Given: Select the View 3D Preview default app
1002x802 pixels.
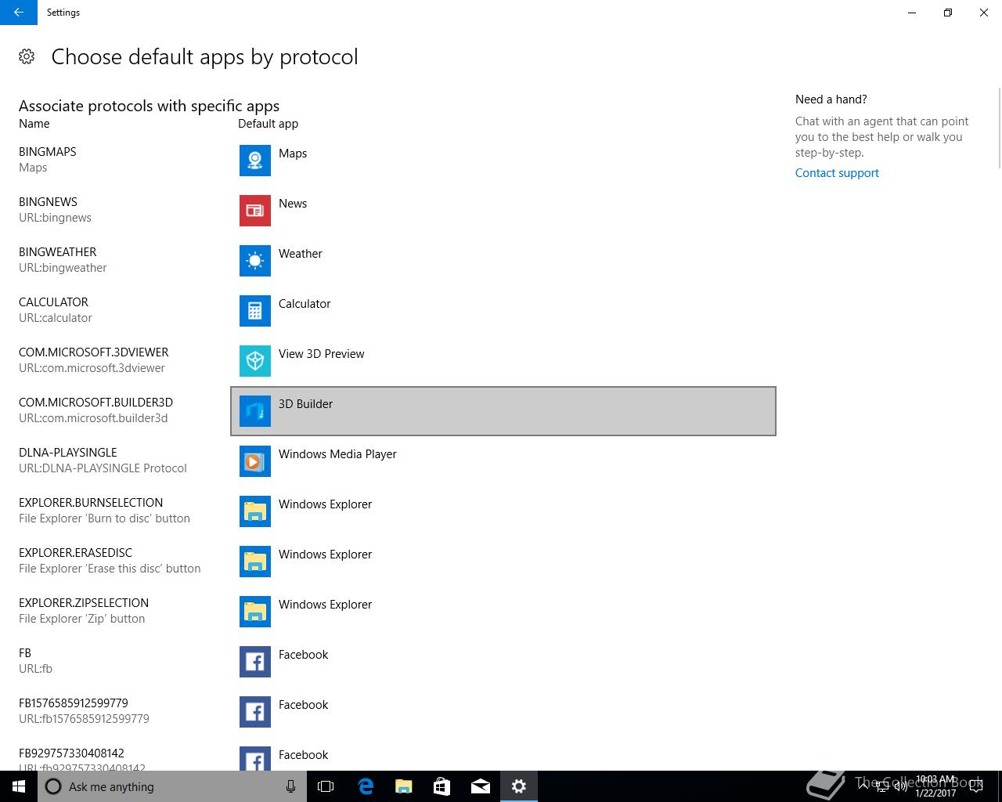Looking at the screenshot, I should [x=503, y=361].
